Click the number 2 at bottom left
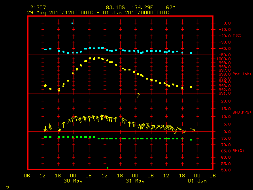This screenshot has width=253, height=190. click(x=7, y=187)
